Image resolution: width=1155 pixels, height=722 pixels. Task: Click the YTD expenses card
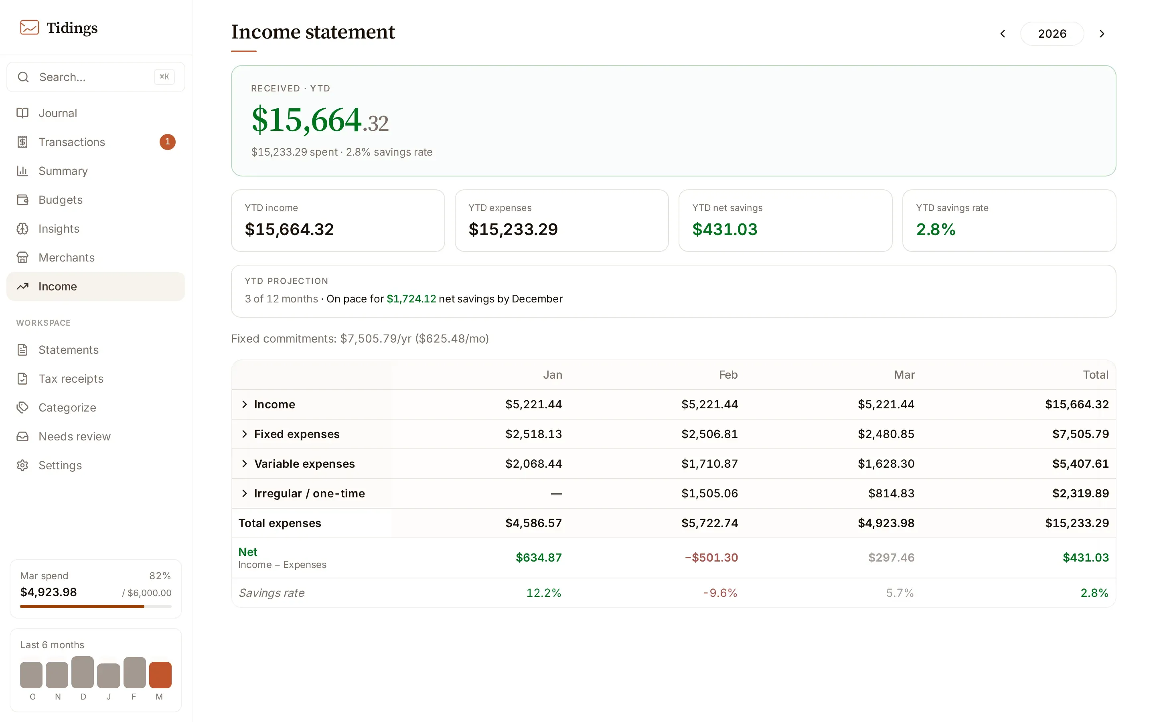pyautogui.click(x=562, y=221)
